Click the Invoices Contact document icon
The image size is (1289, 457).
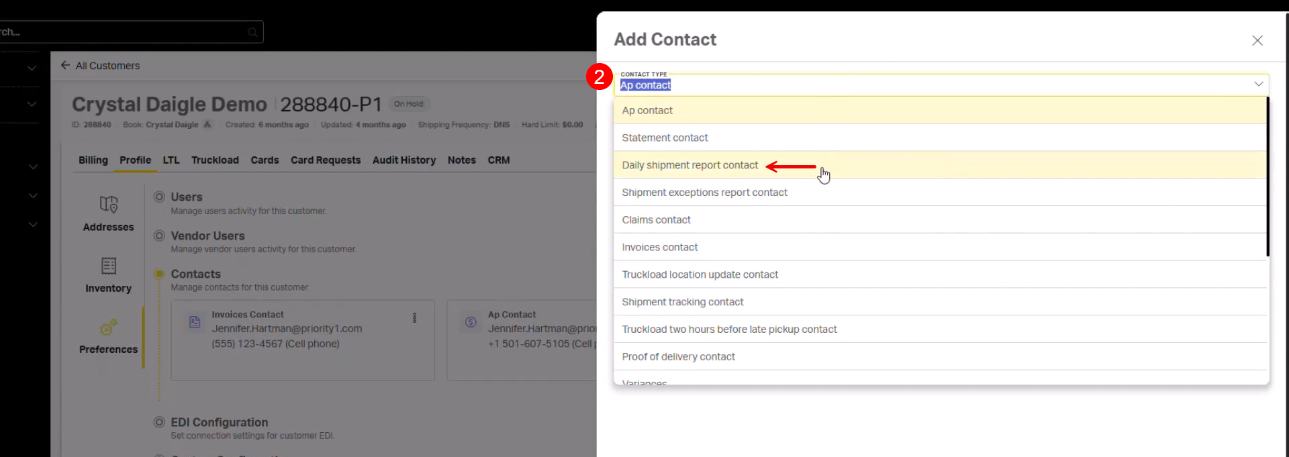(195, 322)
